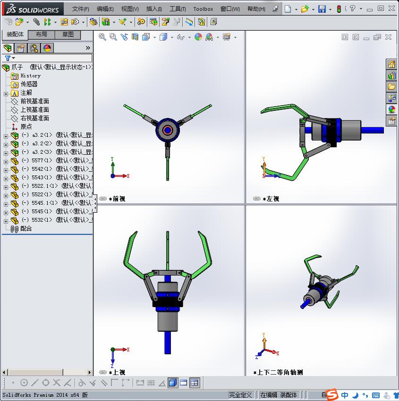Click the Reference Geometry icon
Viewport: 399px width, 401px height.
[123, 22]
